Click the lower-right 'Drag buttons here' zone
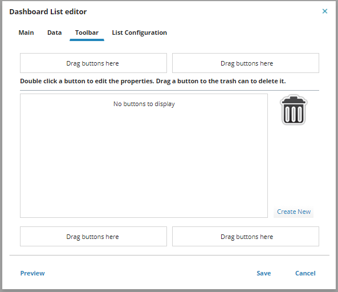338x292 pixels. [246, 236]
